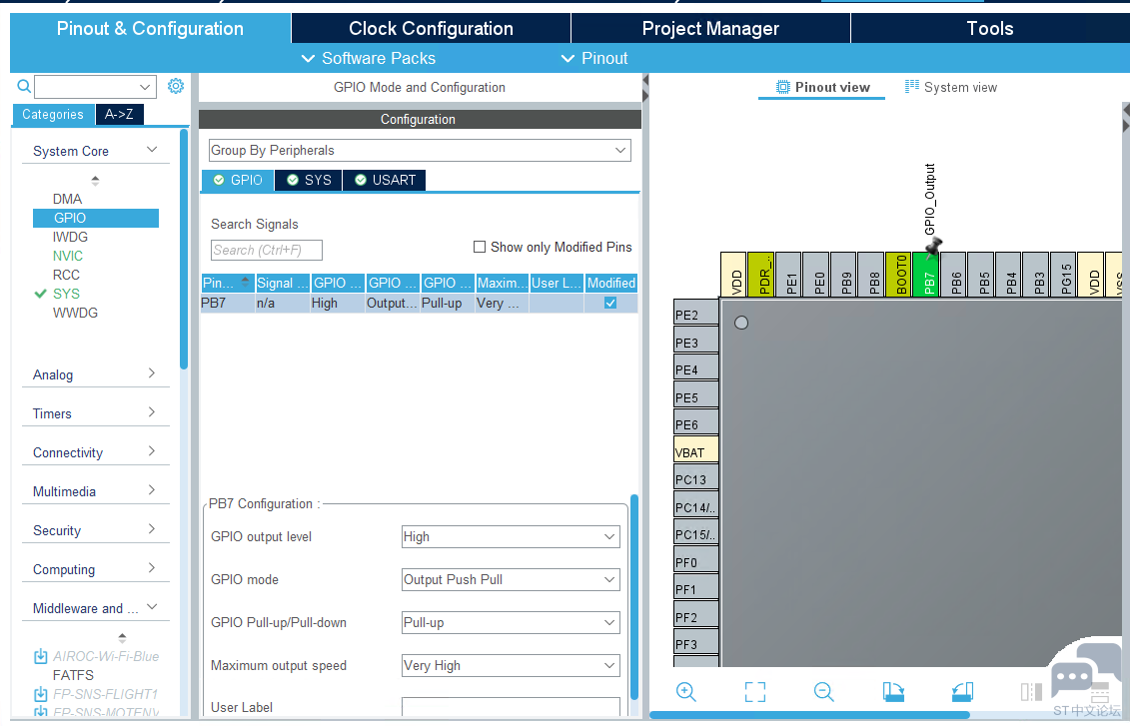This screenshot has width=1130, height=726.
Task: Click the User Label input field
Action: [x=511, y=707]
